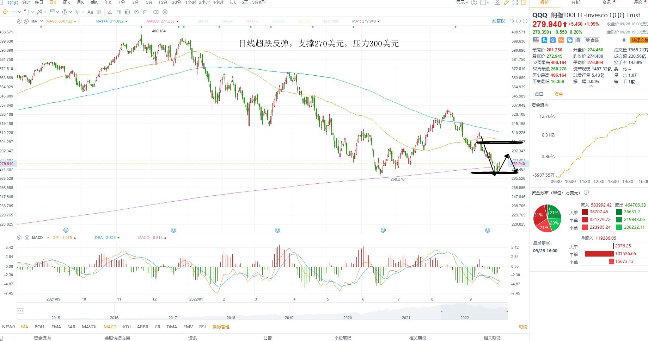
Task: Click the trash icon to delete drawings
Action: 145,12
